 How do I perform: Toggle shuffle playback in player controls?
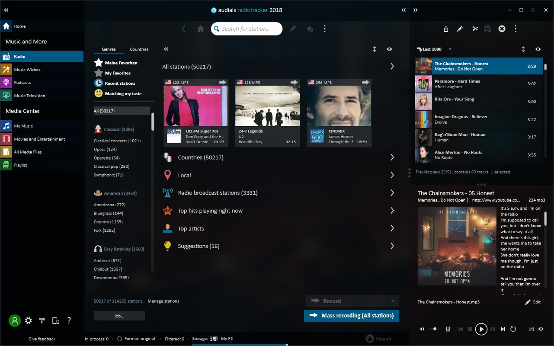coord(531,329)
